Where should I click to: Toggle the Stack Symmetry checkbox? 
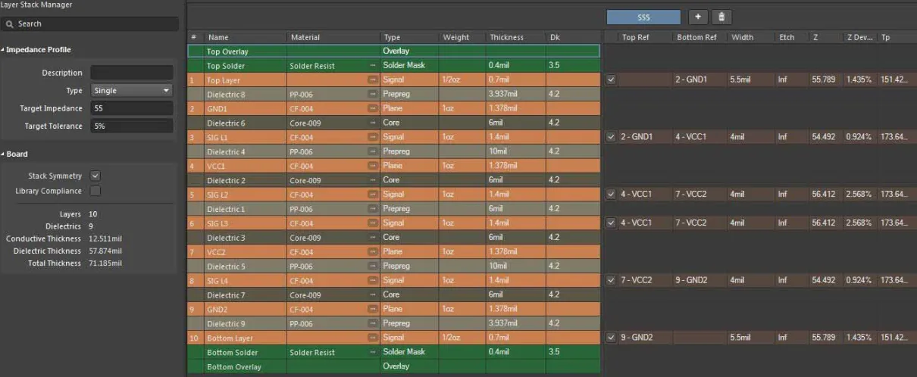(95, 176)
